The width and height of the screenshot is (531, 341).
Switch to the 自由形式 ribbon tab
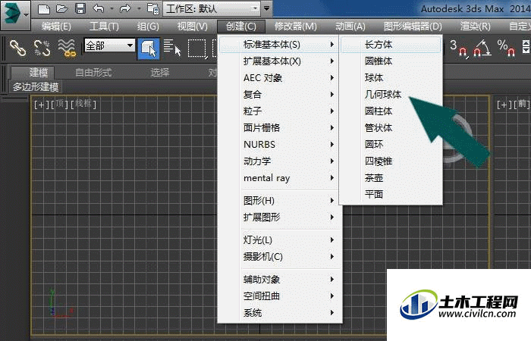(93, 73)
